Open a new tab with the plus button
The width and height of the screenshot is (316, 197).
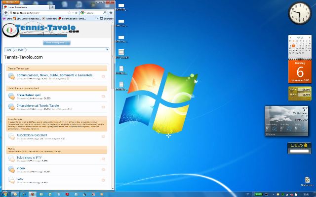click(x=52, y=7)
